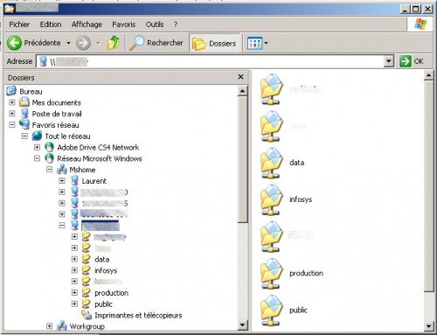The image size is (437, 335).
Task: Click the Poste de travail computer icon
Action: pos(24,114)
